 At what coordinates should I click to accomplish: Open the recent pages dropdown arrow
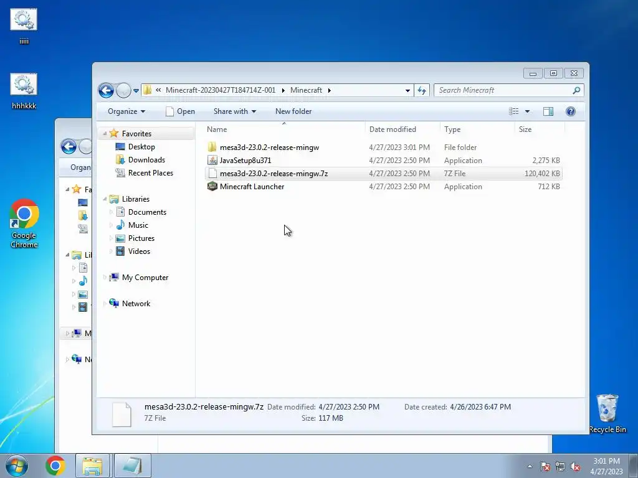(x=136, y=91)
